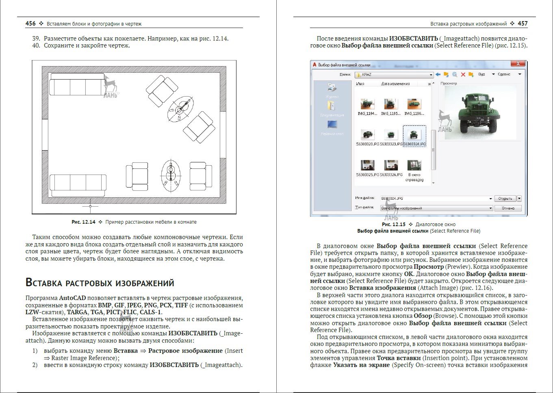Expand the Папка KRAZ folder dropdown

(x=431, y=75)
